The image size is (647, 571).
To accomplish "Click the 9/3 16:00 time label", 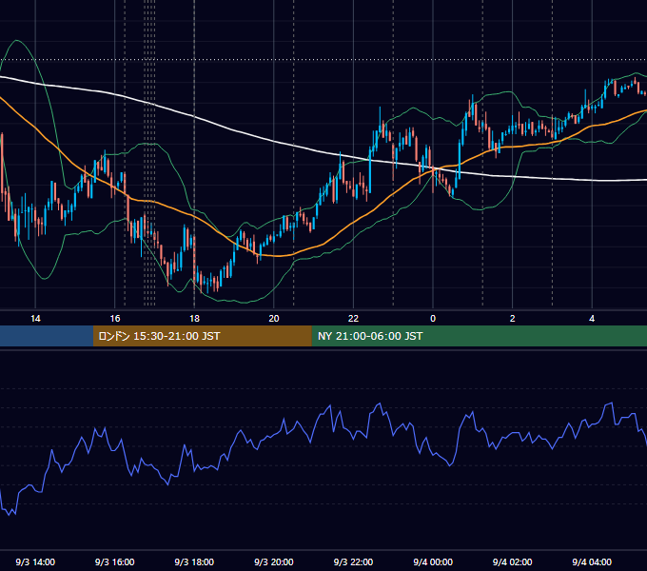I will click(x=115, y=561).
